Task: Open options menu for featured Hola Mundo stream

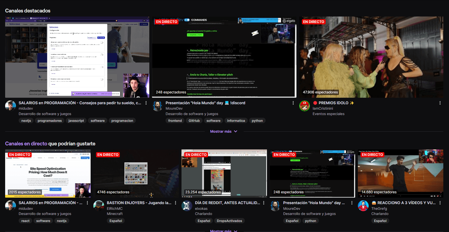Action: (x=293, y=103)
